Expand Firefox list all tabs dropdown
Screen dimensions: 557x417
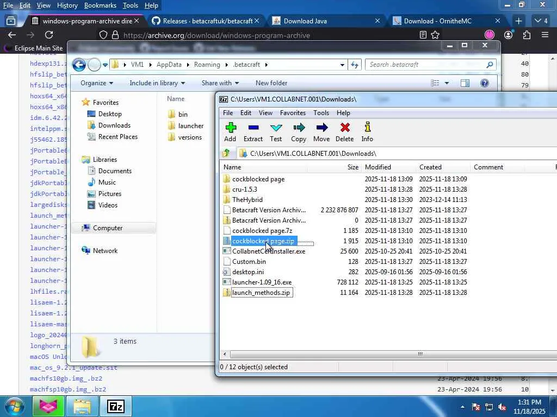point(541,21)
